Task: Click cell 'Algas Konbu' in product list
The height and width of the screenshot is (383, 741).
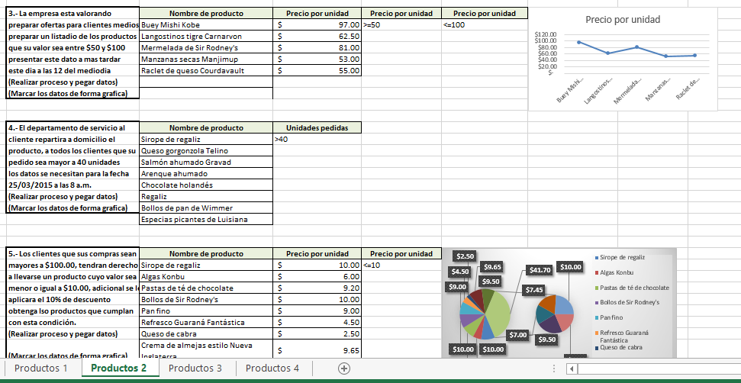Action: [206, 277]
